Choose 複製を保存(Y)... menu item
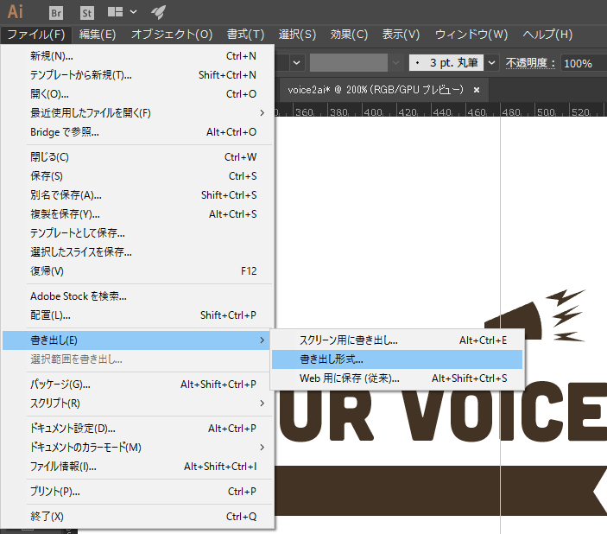Viewport: 607px width, 534px height. click(138, 214)
